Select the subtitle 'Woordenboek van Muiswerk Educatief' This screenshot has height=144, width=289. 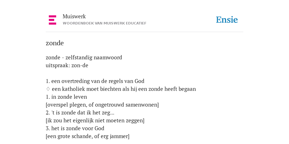104,23
